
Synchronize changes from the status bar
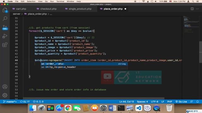pyautogui.click(x=25, y=102)
